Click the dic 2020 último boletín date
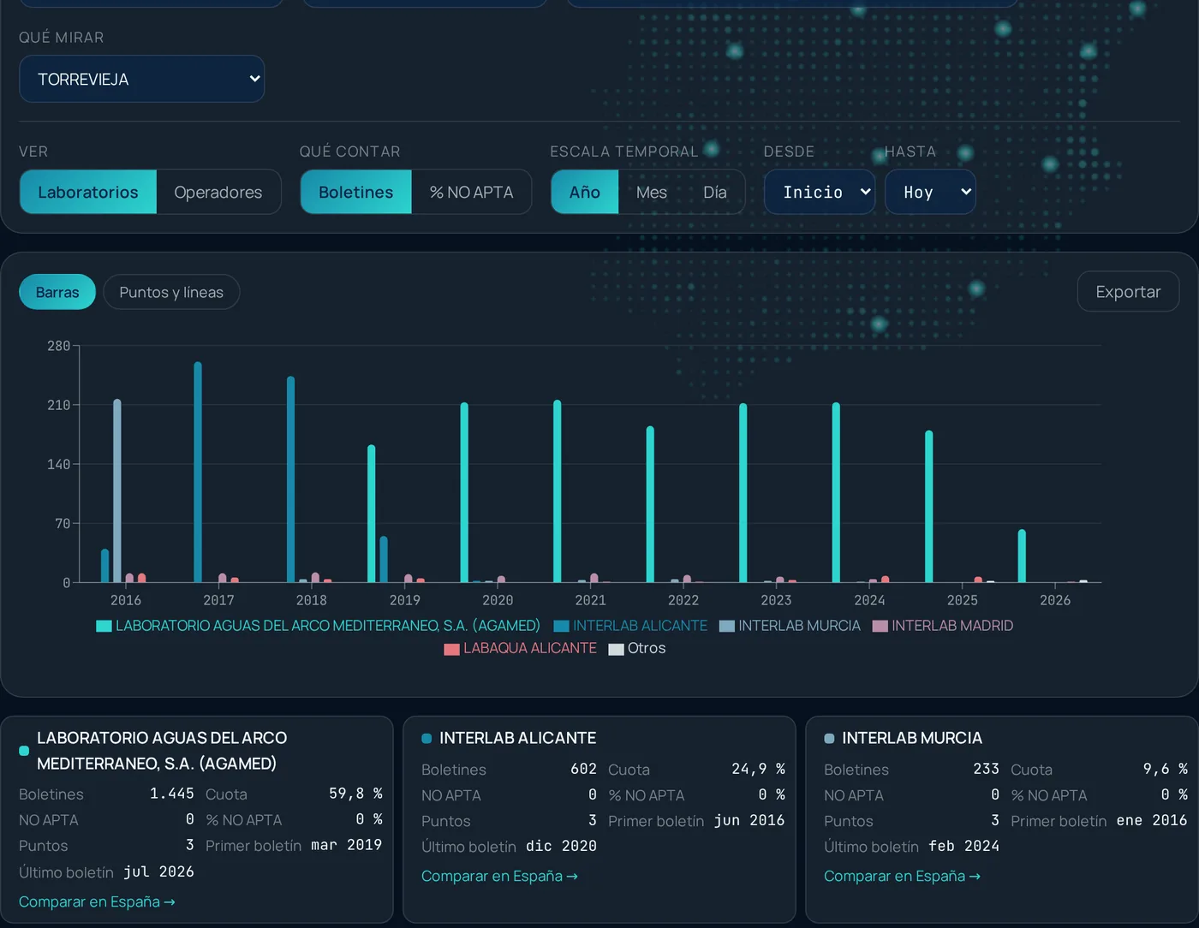Image resolution: width=1199 pixels, height=928 pixels. (561, 846)
